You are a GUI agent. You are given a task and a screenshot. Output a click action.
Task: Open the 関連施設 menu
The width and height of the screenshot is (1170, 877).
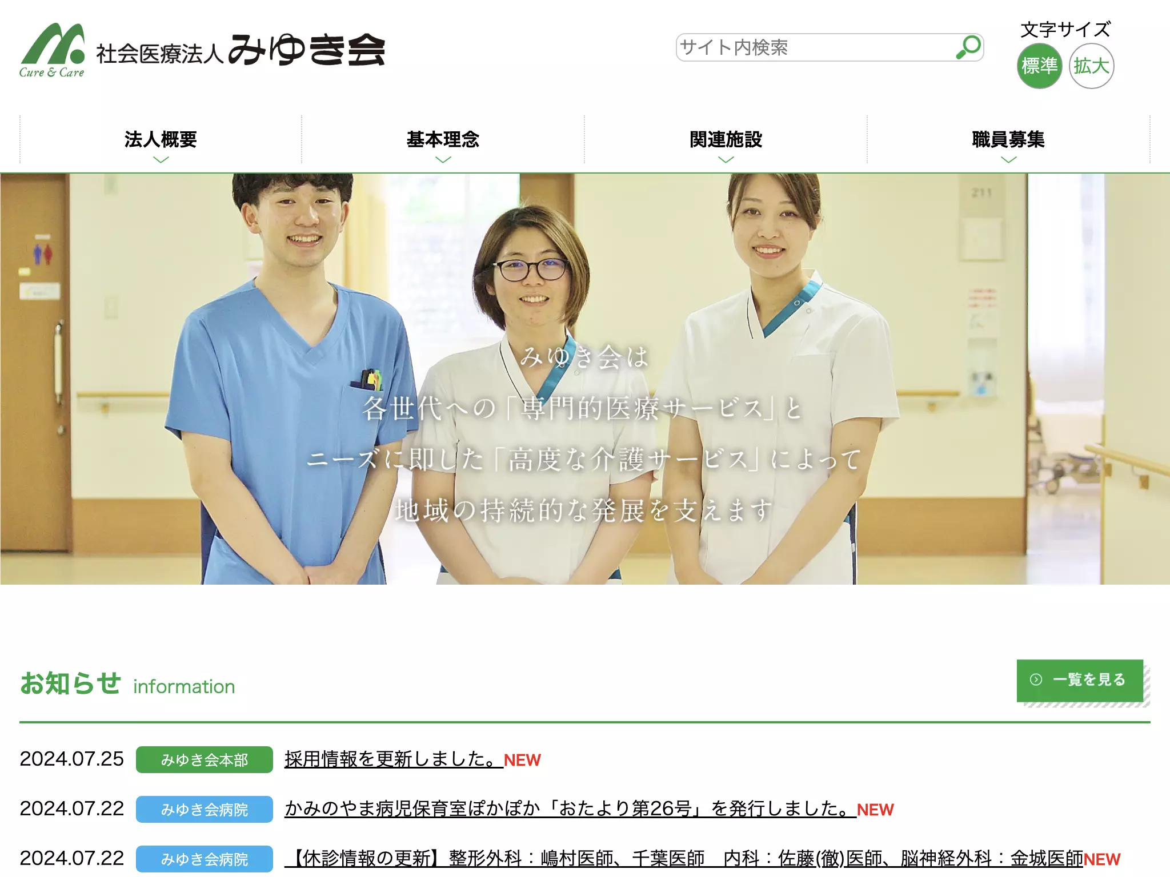tap(726, 140)
